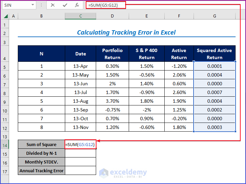Select column F header
The image size is (246, 184).
click(x=179, y=16)
